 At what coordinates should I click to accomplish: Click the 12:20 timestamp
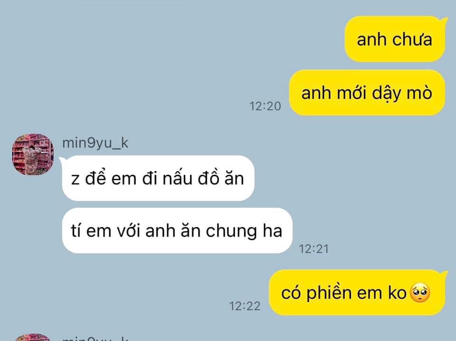pos(265,106)
